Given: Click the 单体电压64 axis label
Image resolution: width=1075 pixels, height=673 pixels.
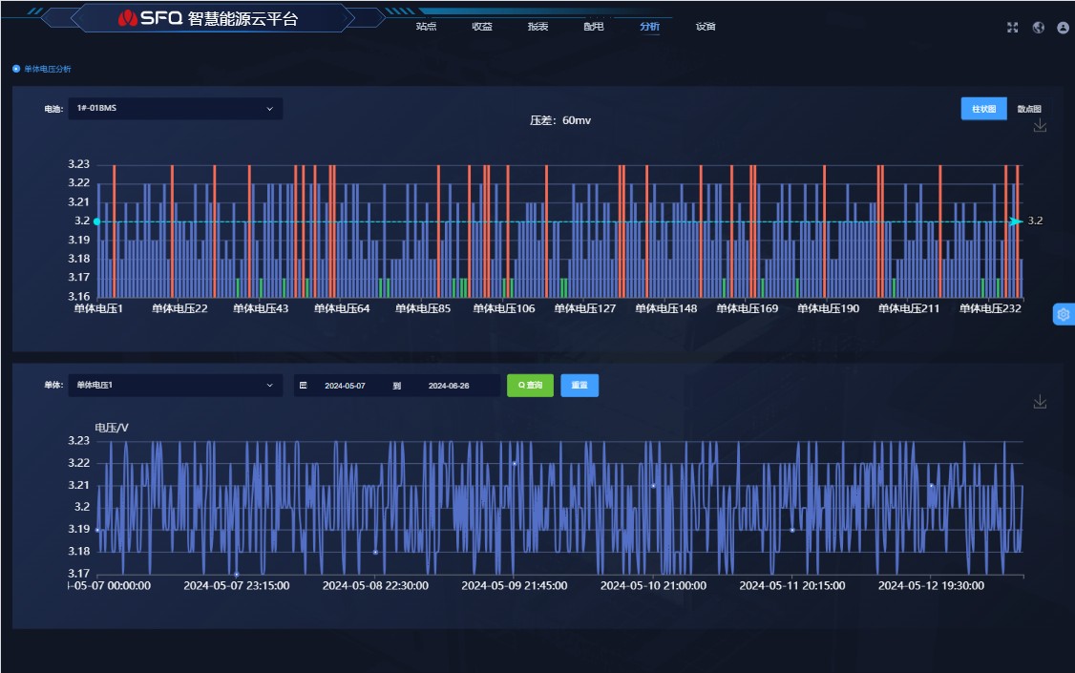Looking at the screenshot, I should coord(342,308).
